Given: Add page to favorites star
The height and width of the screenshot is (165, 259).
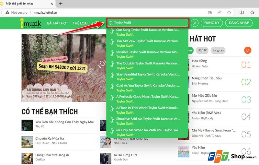Looking at the screenshot, I should [x=229, y=12].
